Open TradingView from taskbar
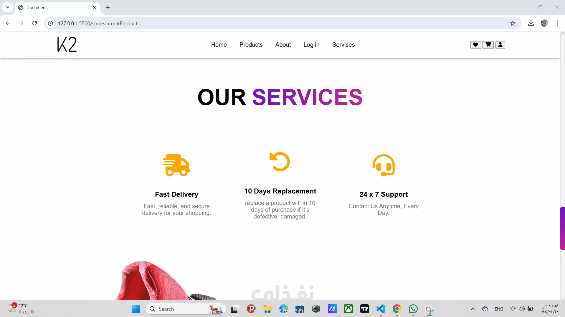 [x=365, y=309]
